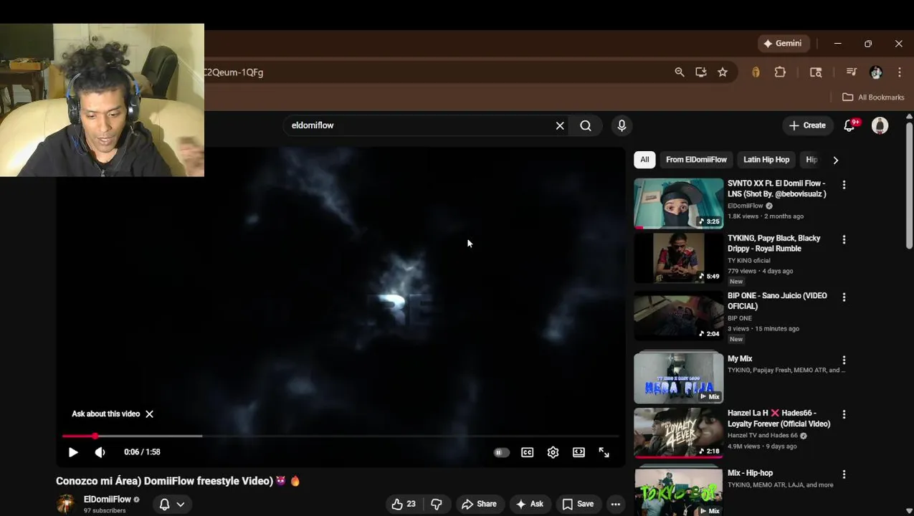This screenshot has height=516, width=914.
Task: Open the SVNTO XX LNS video thumbnail
Action: pos(678,204)
